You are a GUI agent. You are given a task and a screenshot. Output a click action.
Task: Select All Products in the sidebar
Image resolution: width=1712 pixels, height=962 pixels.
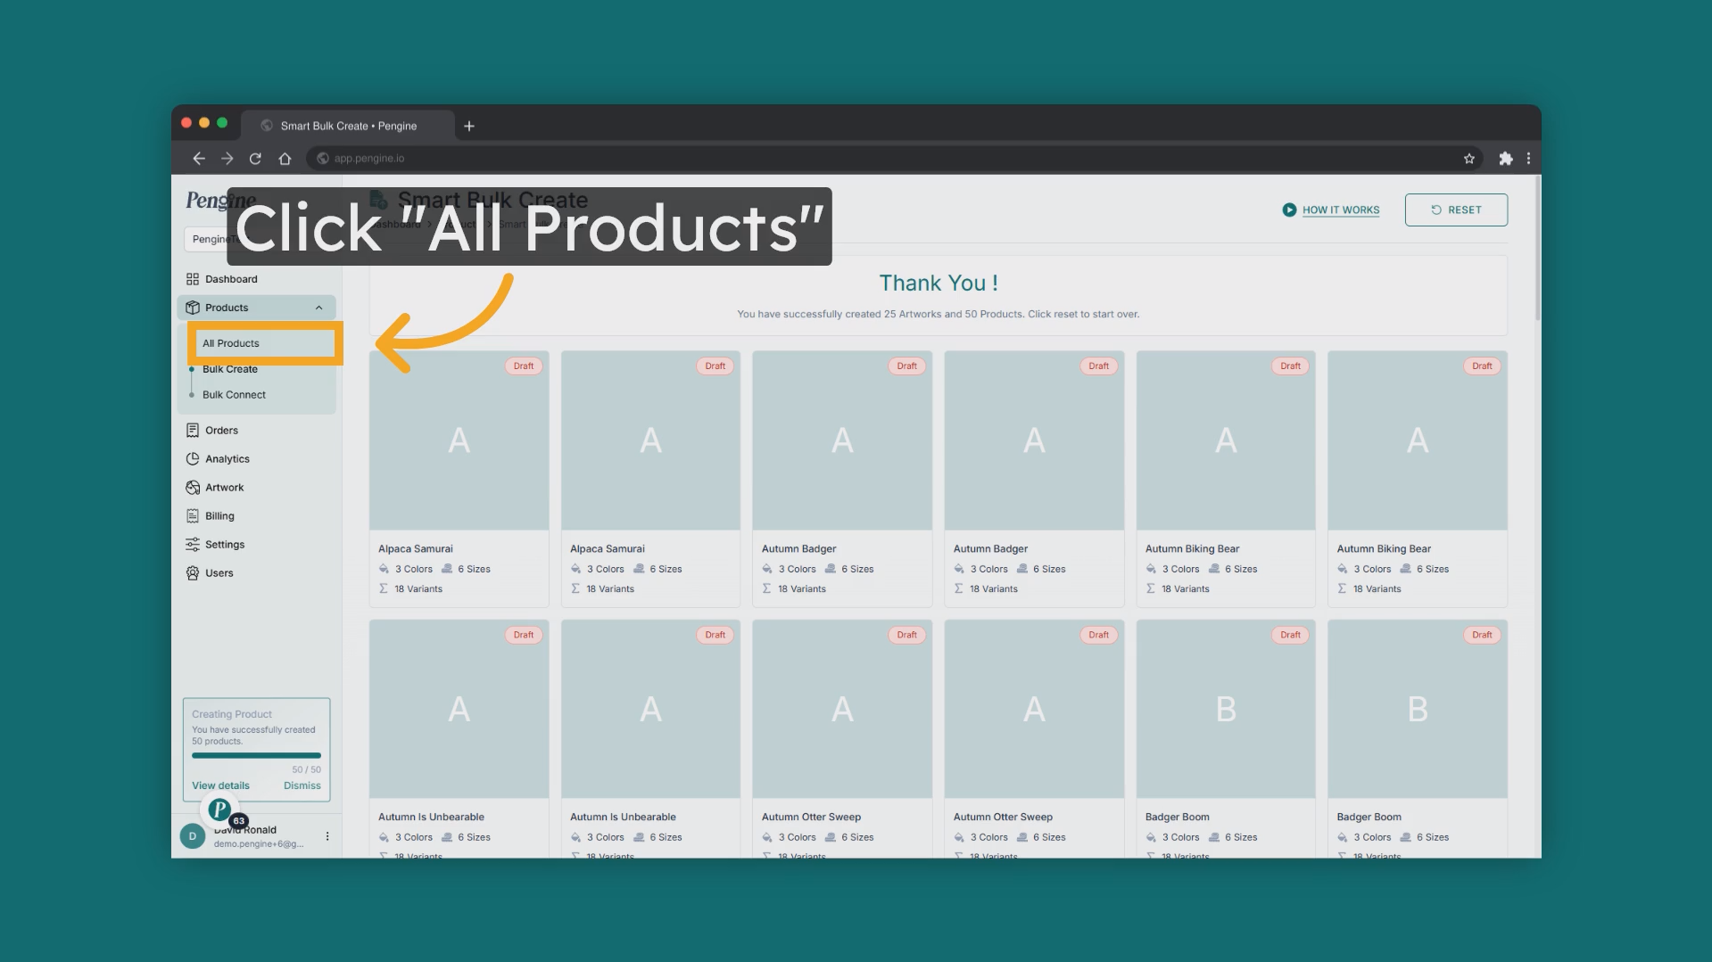(231, 343)
